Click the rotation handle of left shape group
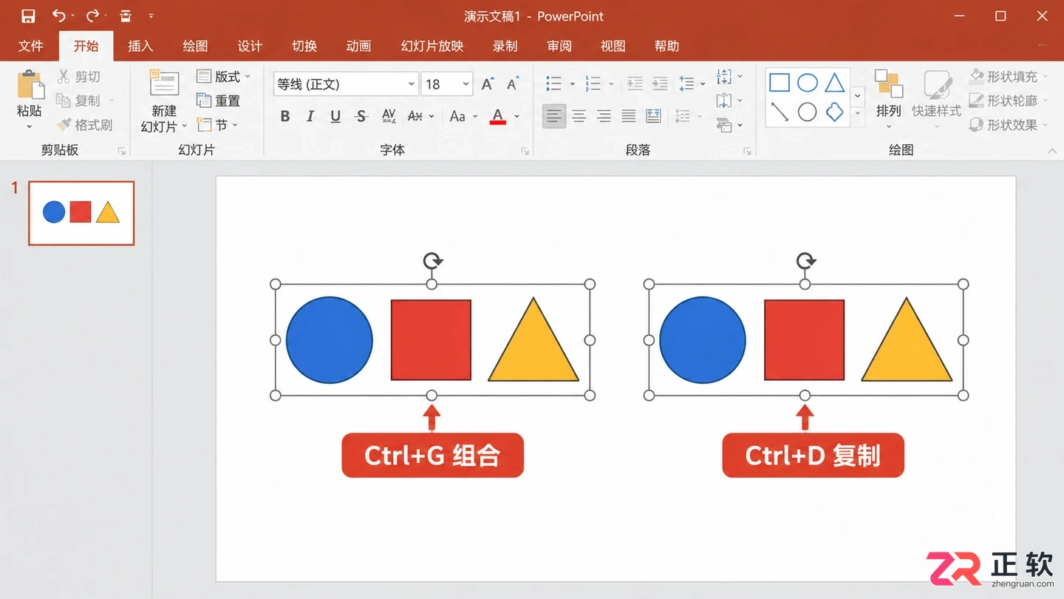Viewport: 1064px width, 599px height. (432, 260)
